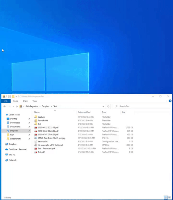Open the Capture folder
This screenshot has width=173, height=200.
(x=41, y=117)
